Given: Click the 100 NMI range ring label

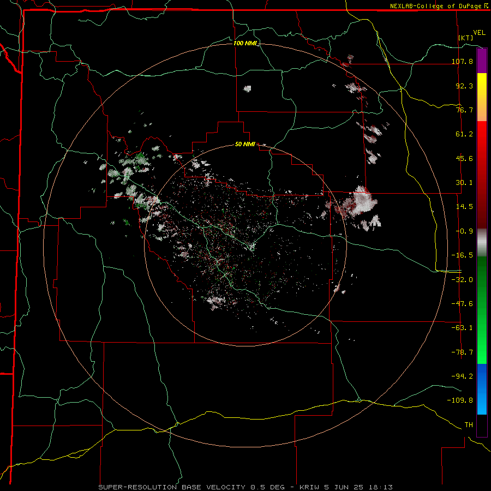Looking at the screenshot, I should 245,43.
